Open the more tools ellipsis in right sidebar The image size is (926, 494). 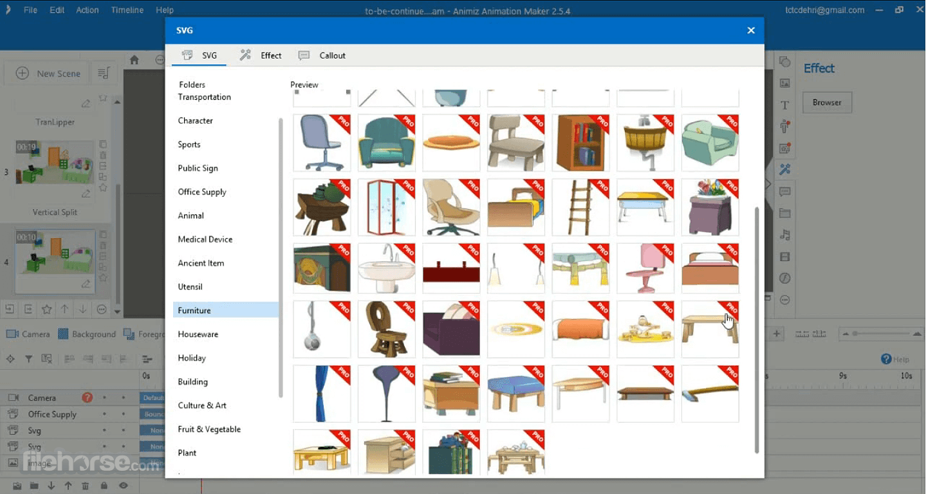pyautogui.click(x=784, y=300)
